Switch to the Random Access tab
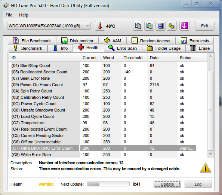The image size is (222, 195). (151, 41)
